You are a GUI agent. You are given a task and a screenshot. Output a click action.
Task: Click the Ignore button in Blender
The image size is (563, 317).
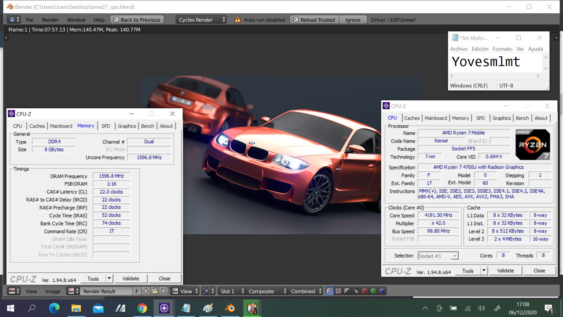point(353,20)
